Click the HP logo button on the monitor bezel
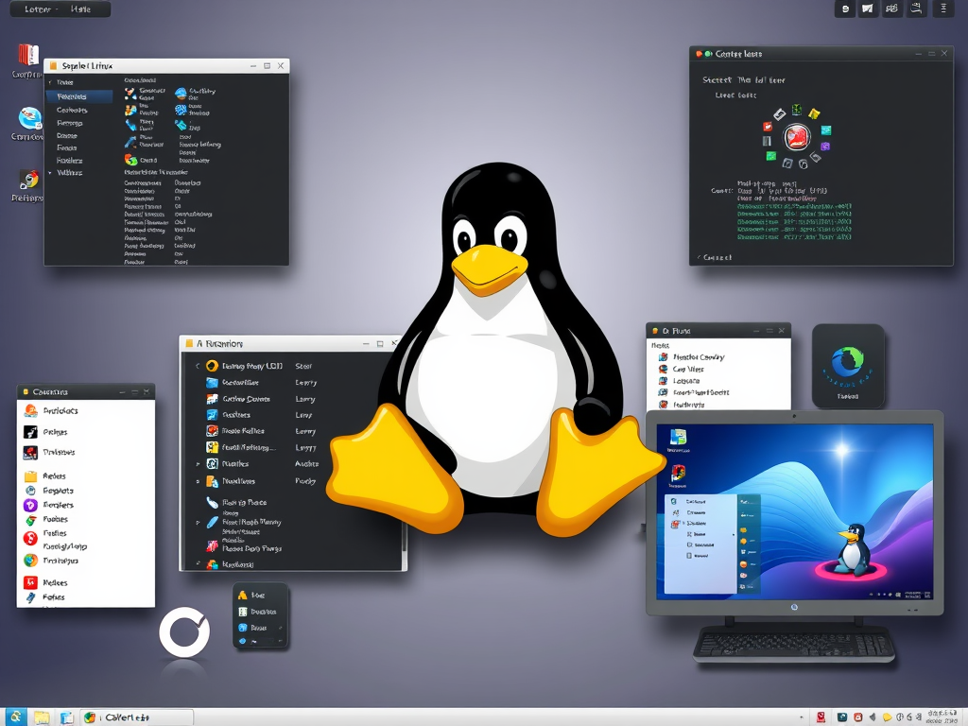 tap(794, 608)
